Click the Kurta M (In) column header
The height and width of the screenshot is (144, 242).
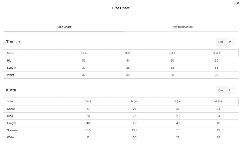(134, 101)
